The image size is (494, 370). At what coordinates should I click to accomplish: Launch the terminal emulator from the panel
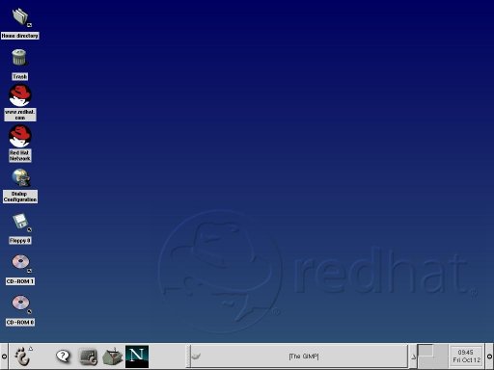point(89,357)
